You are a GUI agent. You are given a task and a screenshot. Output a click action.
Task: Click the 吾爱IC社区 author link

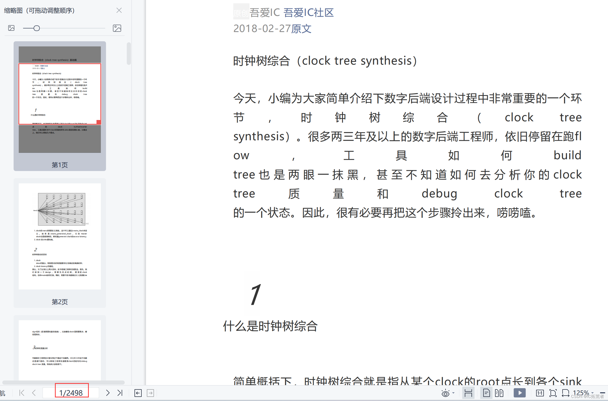pyautogui.click(x=308, y=13)
